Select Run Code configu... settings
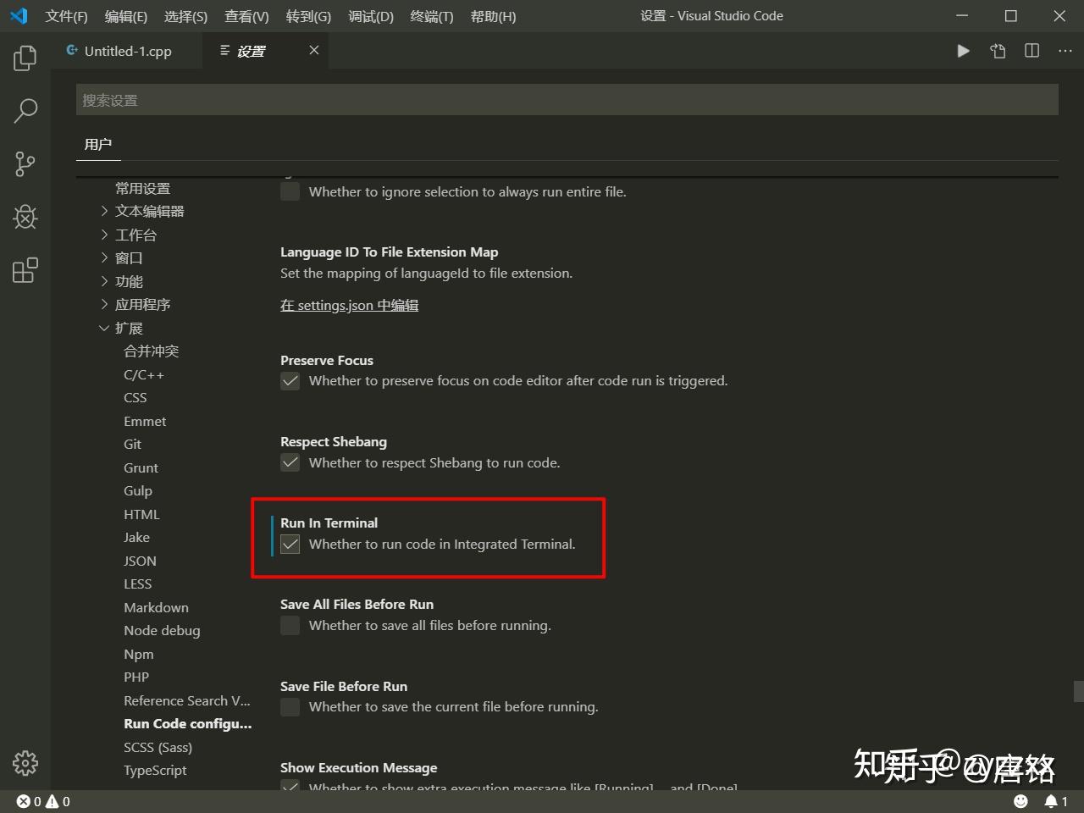This screenshot has width=1084, height=813. click(188, 723)
